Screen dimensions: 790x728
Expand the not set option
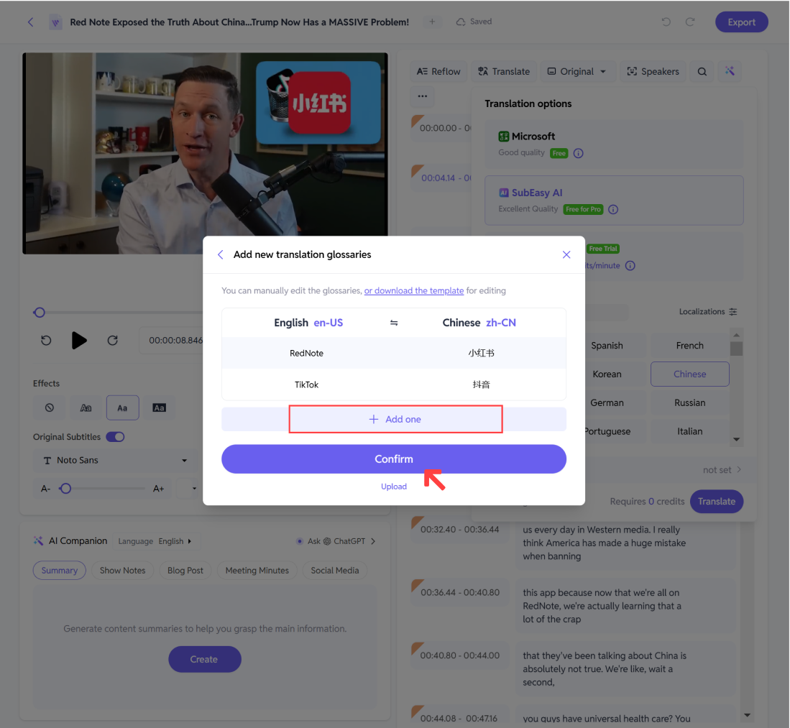722,470
